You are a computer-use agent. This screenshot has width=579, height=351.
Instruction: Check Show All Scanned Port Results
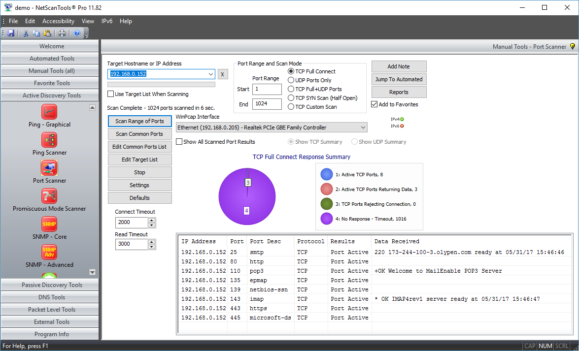pos(179,142)
